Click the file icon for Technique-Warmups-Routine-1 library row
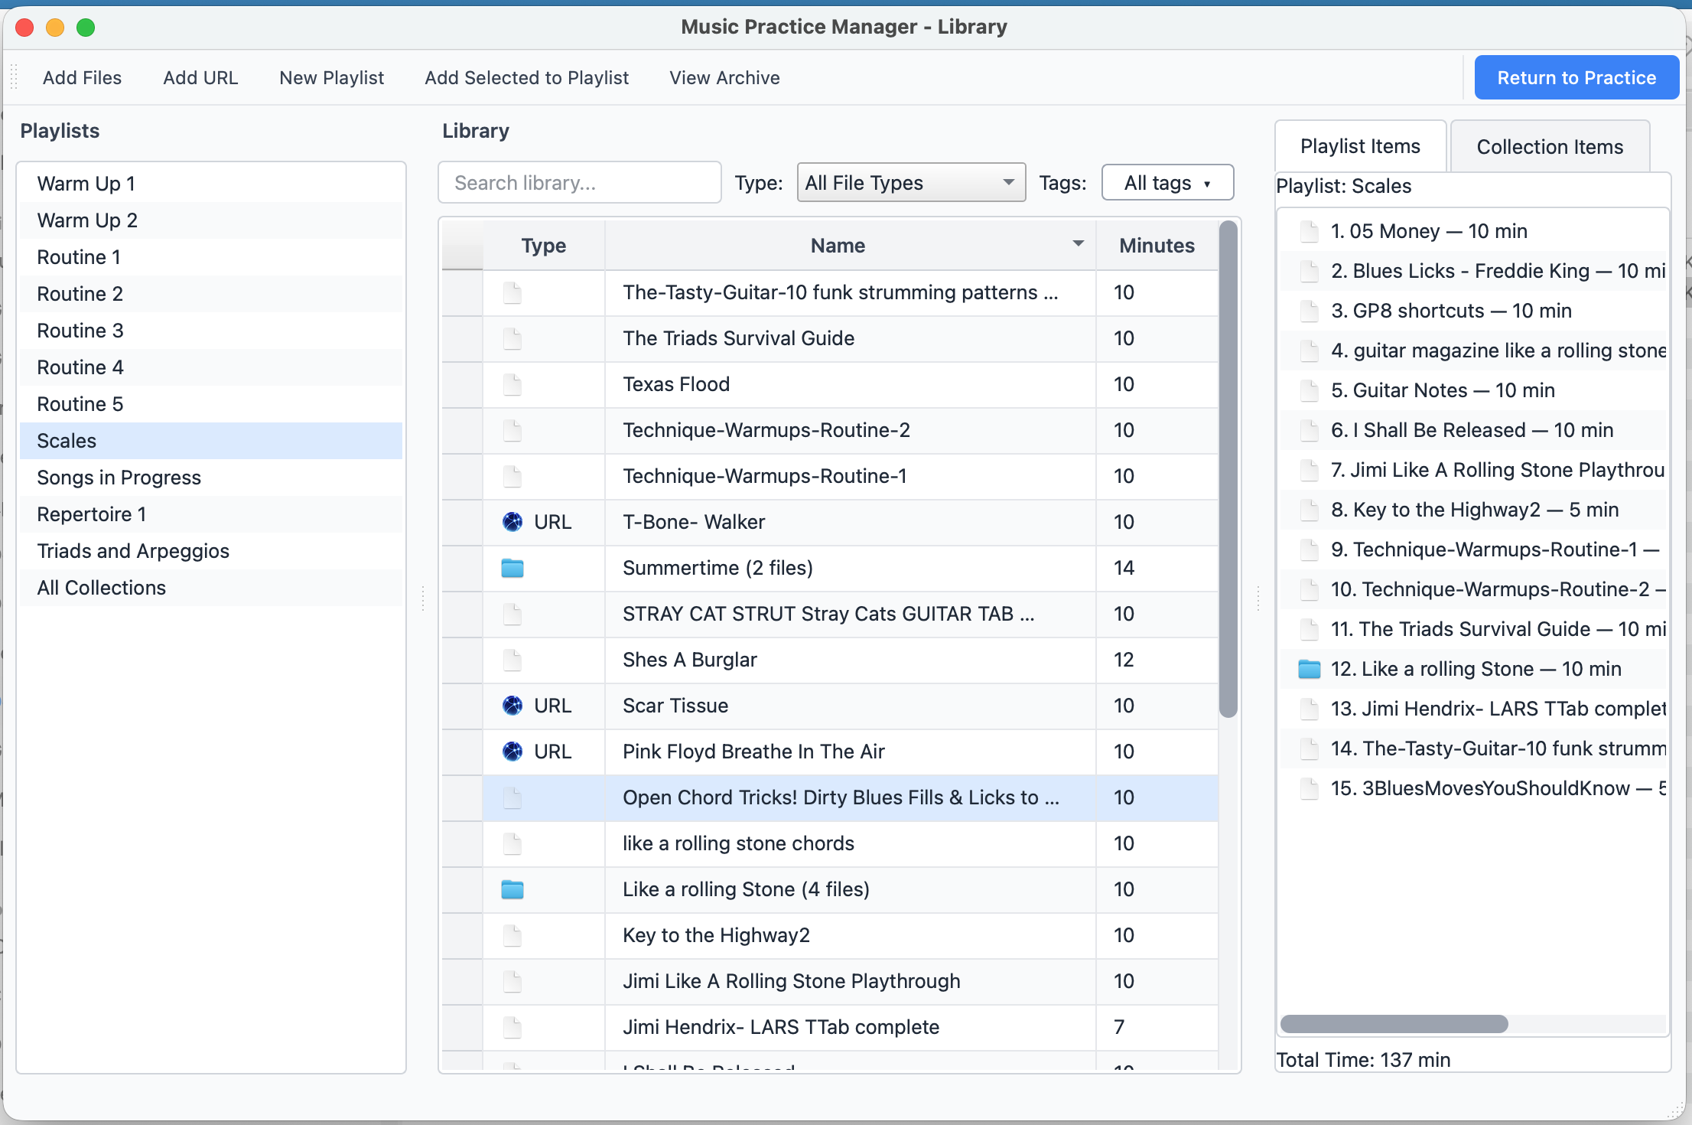 coord(512,476)
